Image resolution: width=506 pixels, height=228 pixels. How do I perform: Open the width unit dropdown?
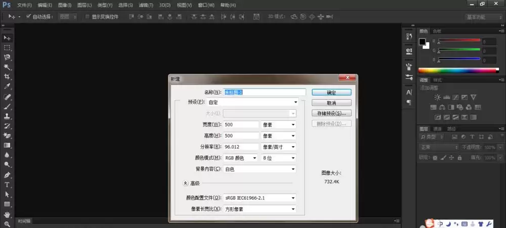(x=278, y=124)
